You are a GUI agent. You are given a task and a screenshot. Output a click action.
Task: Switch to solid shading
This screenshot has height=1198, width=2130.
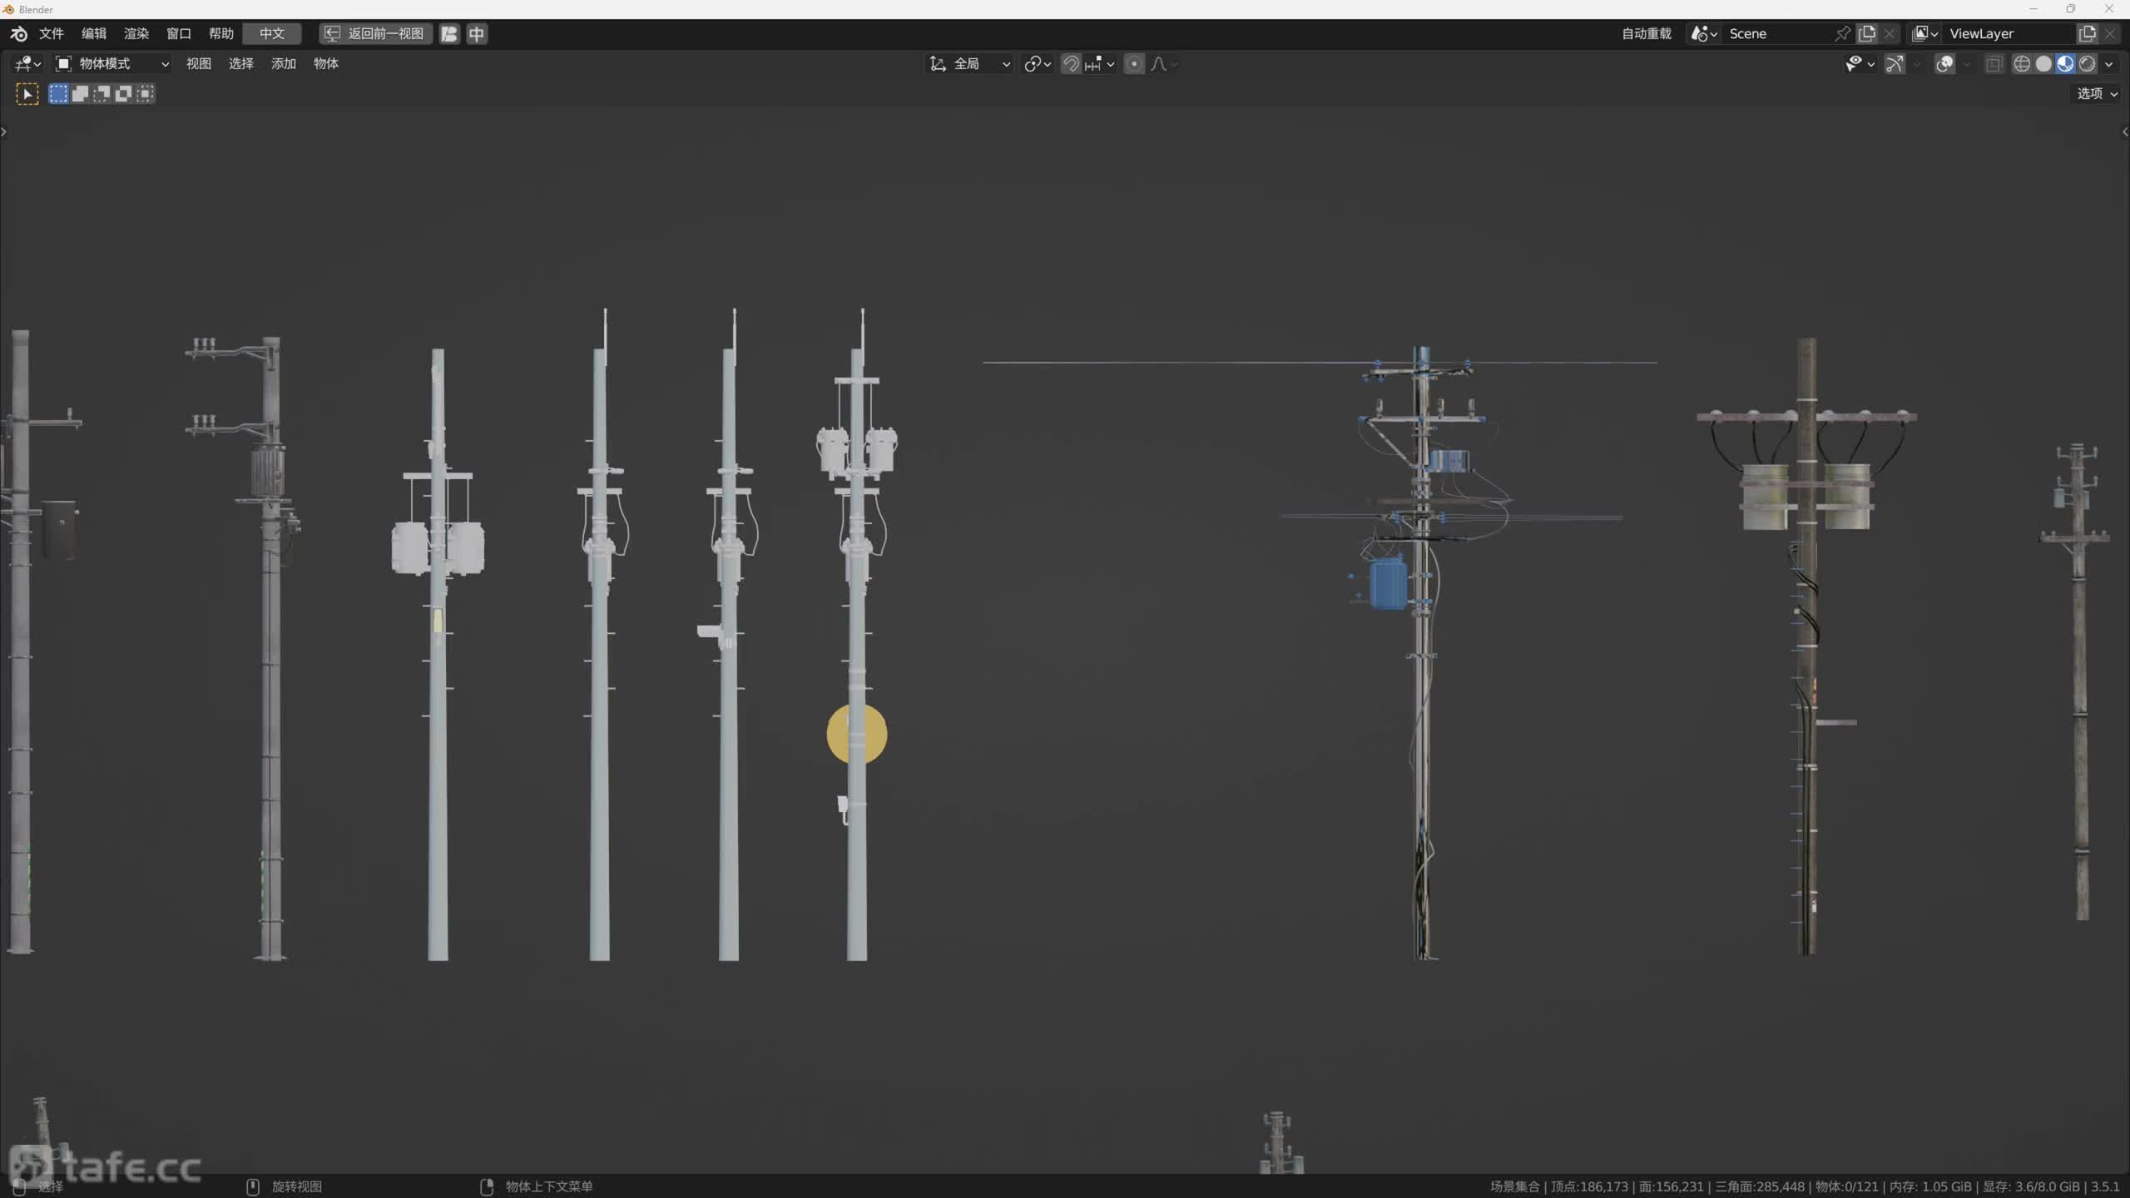pos(2043,63)
